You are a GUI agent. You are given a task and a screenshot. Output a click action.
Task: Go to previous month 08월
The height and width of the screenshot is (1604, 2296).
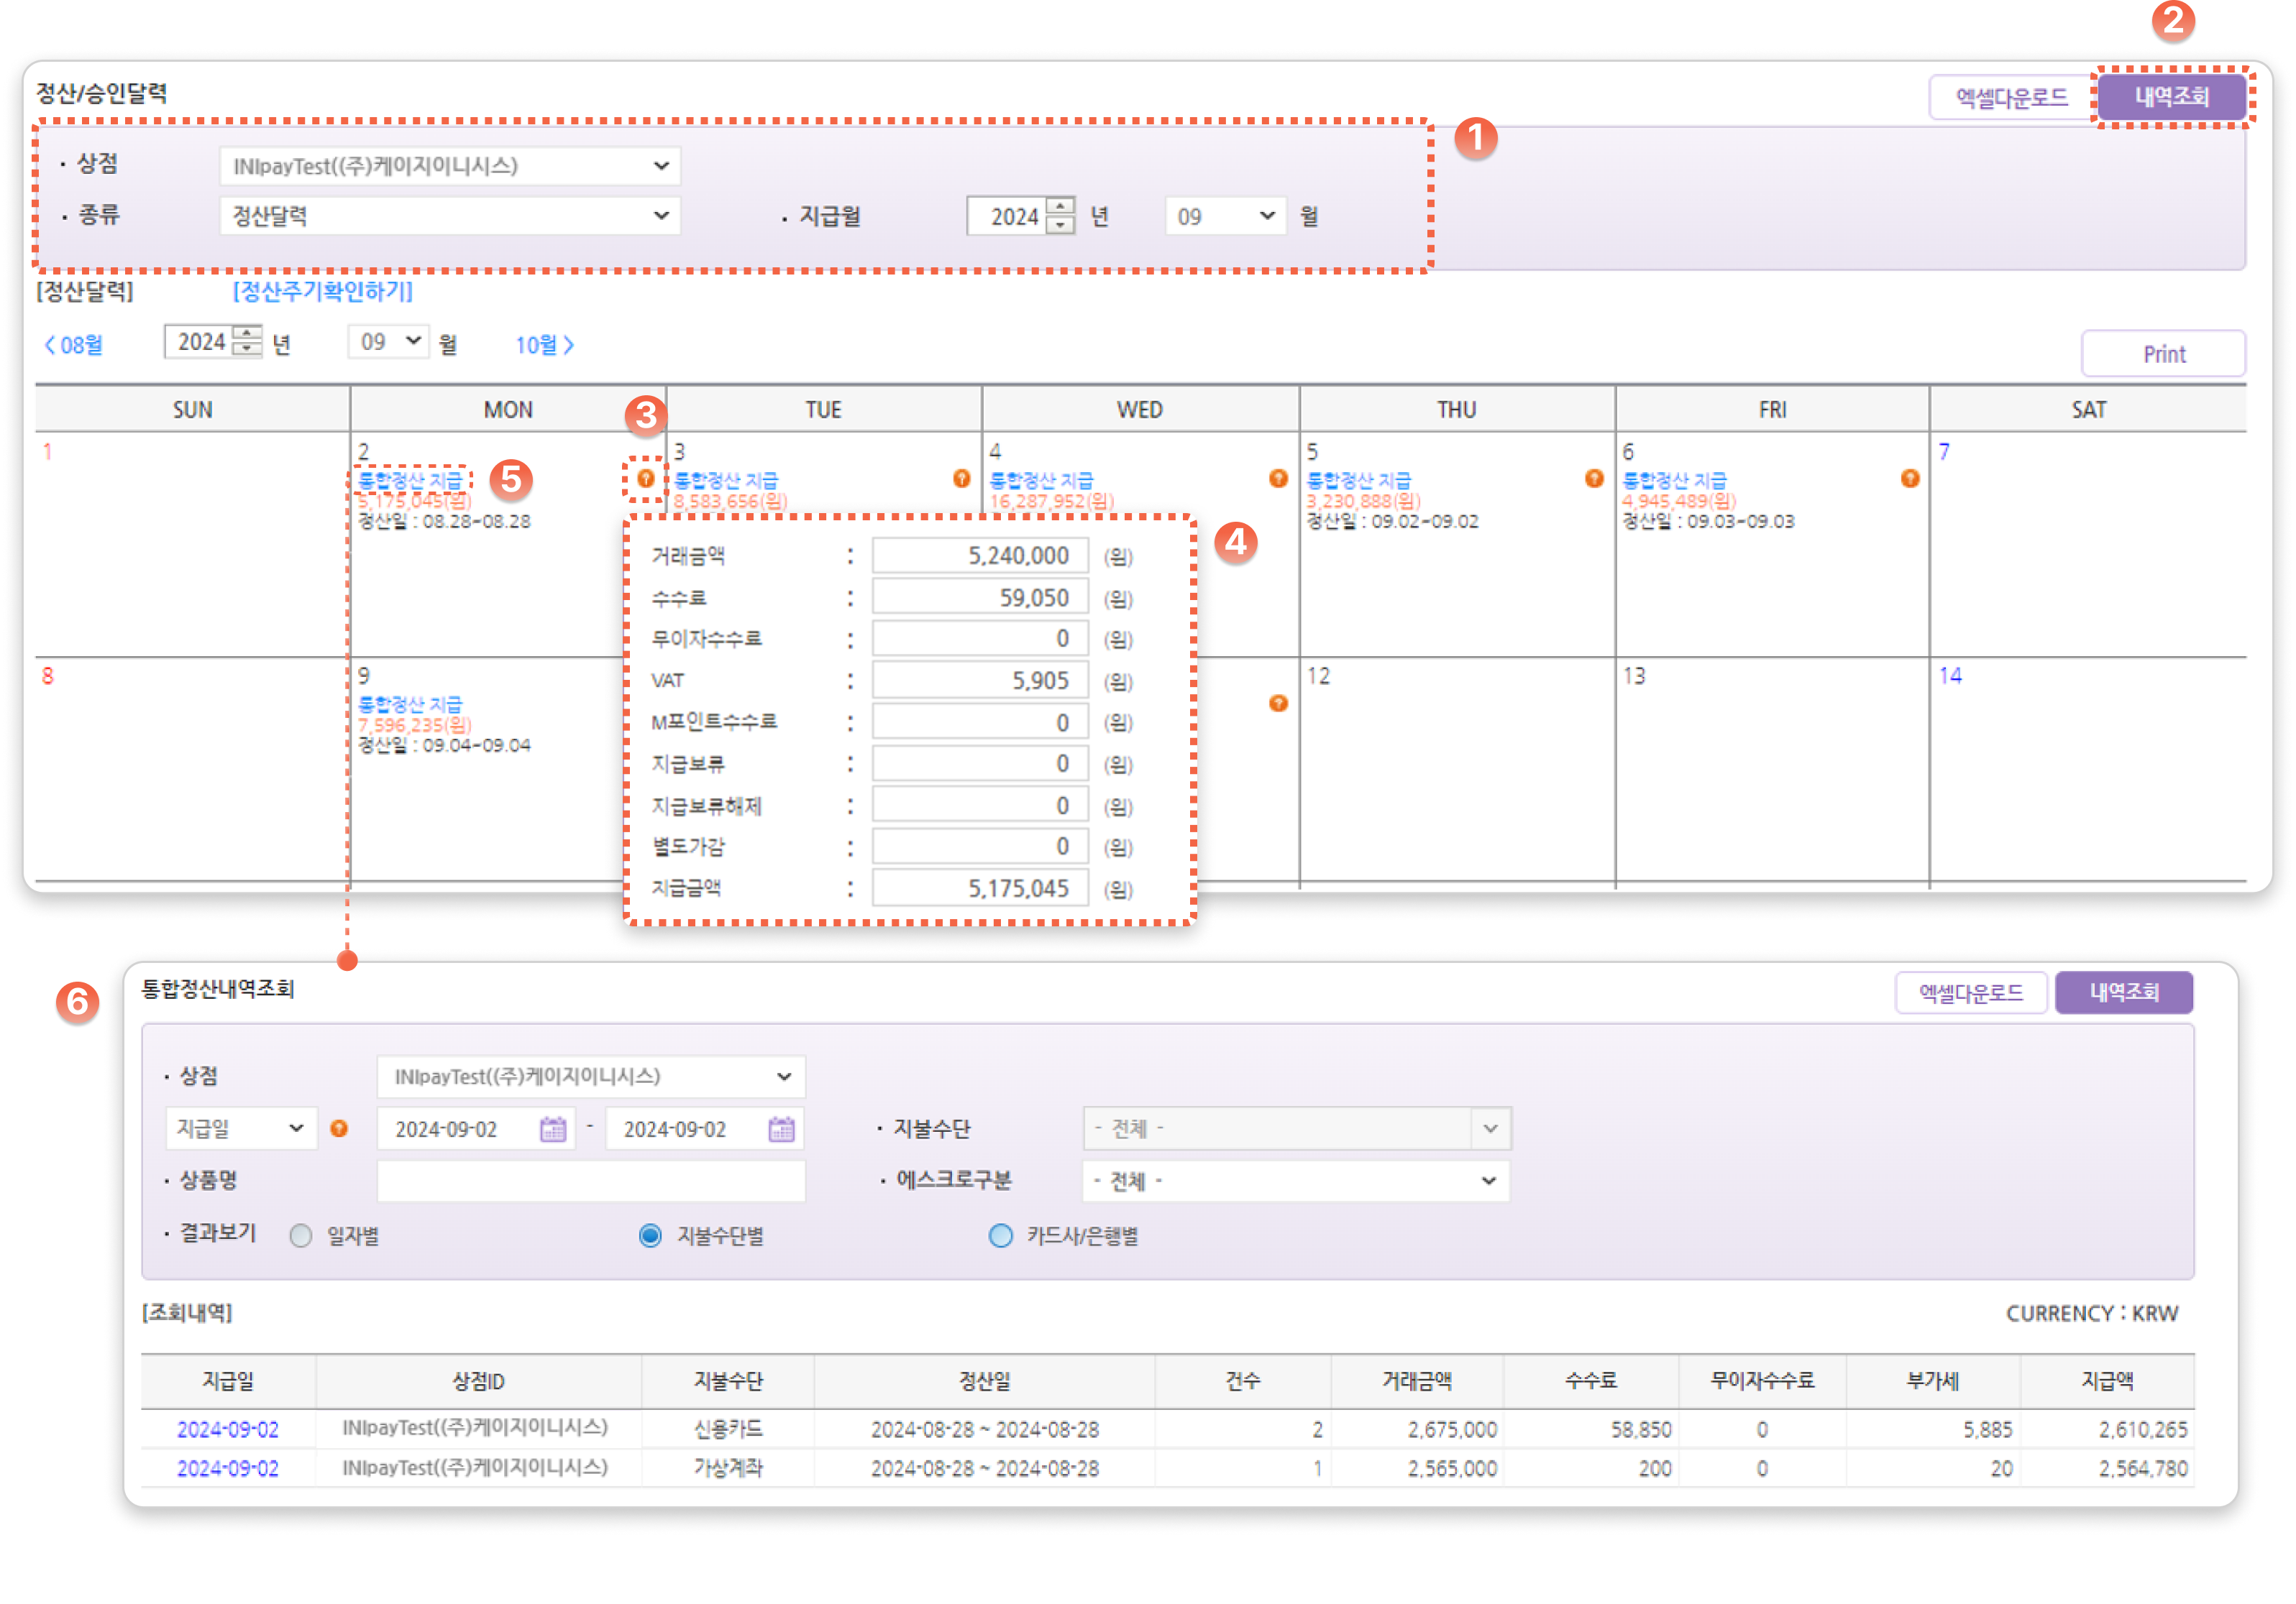point(73,345)
